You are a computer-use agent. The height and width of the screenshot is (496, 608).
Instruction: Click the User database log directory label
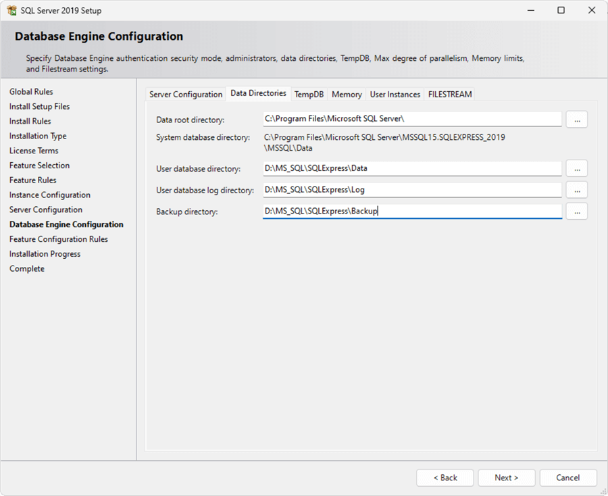tap(205, 191)
